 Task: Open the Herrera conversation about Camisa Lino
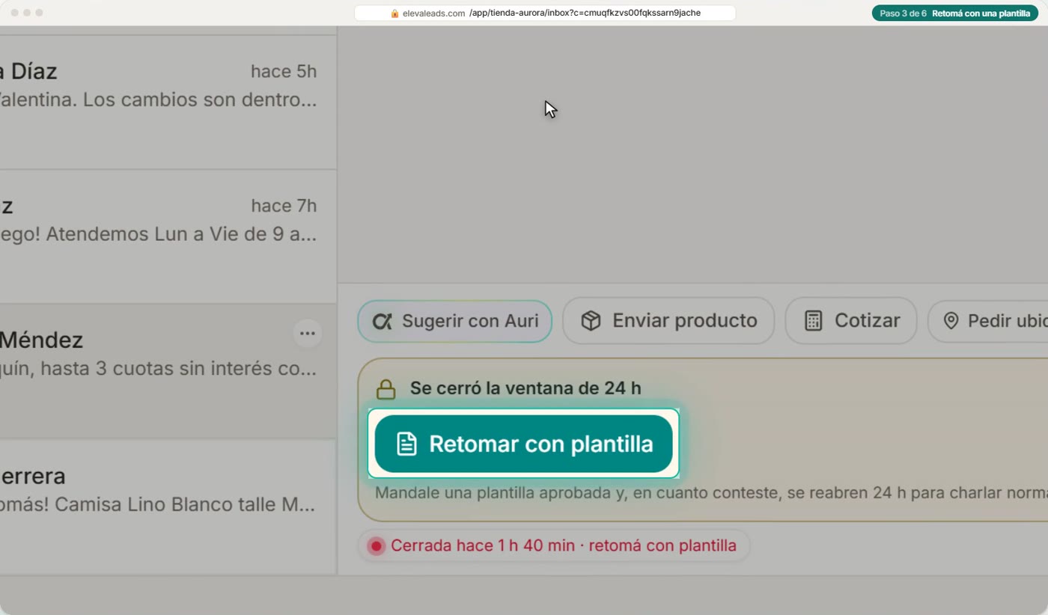tap(168, 507)
